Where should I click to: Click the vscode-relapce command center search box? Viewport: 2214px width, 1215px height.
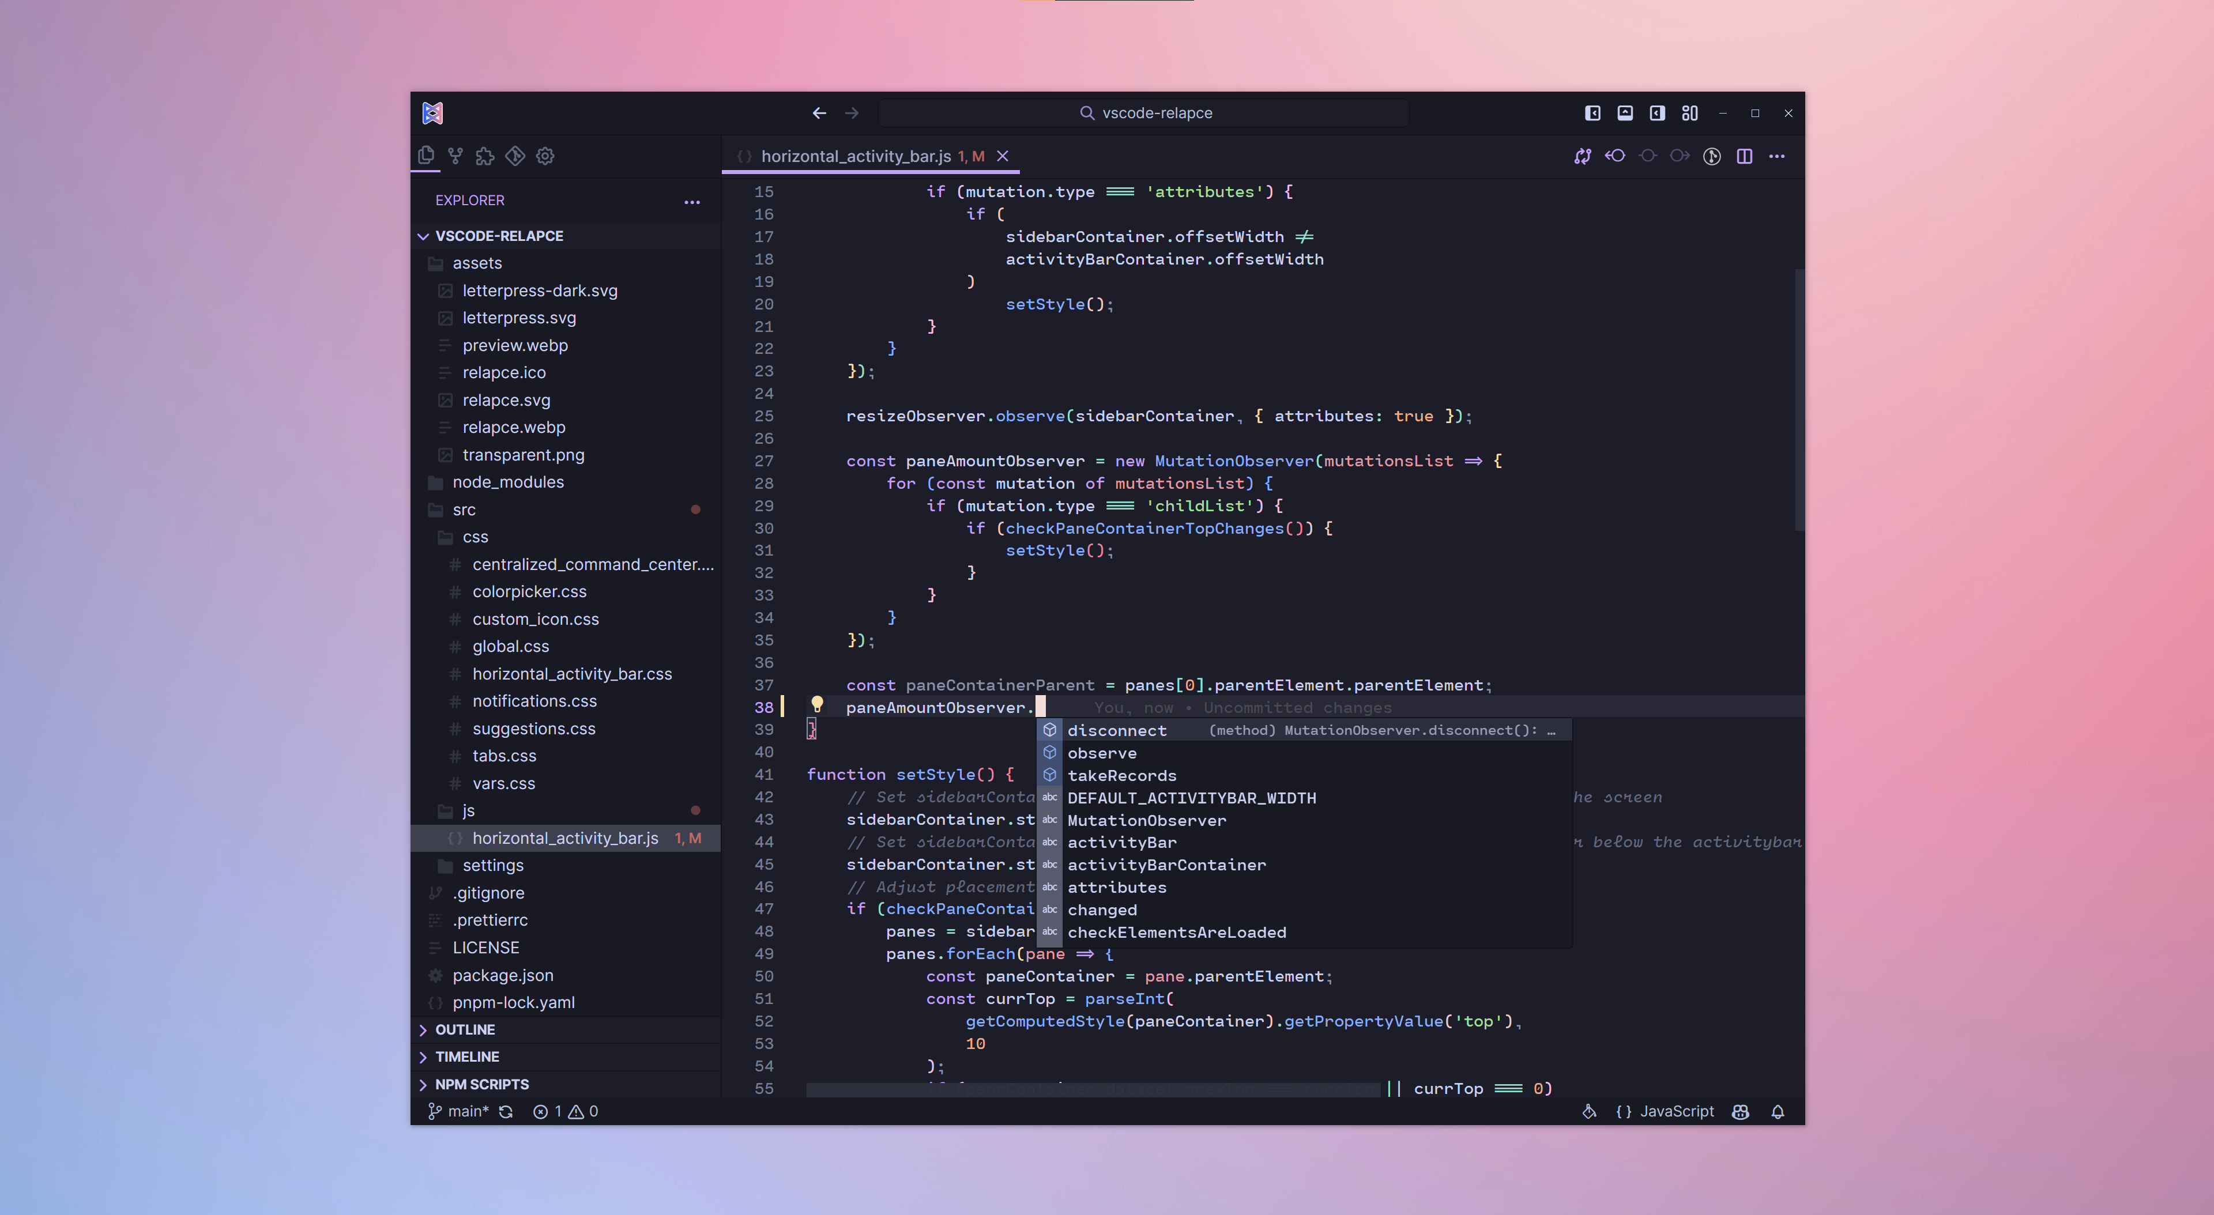1146,112
